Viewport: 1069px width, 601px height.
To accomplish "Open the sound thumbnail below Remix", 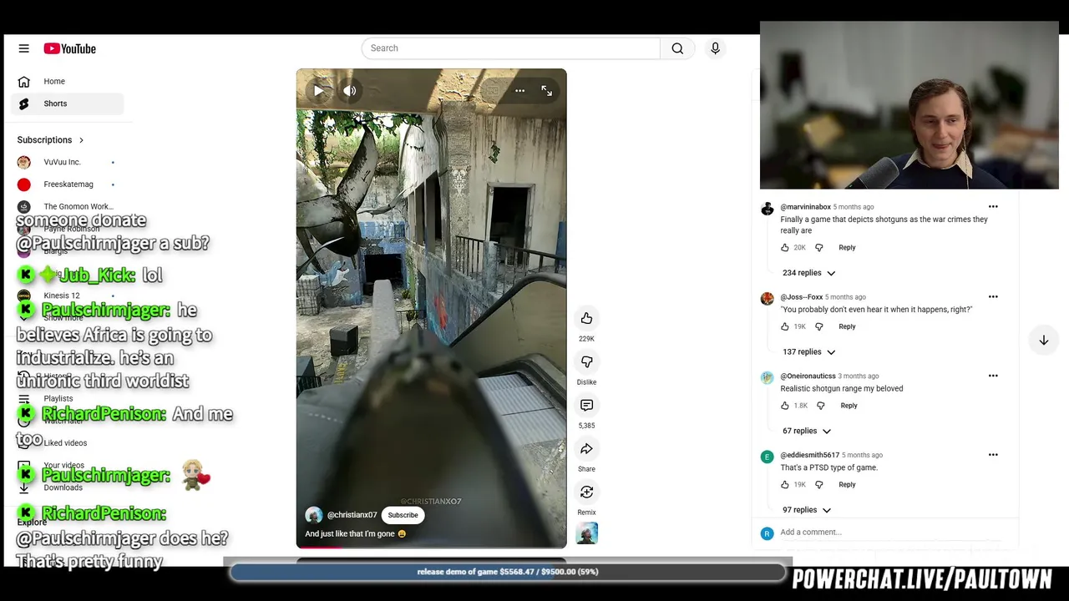I will (586, 533).
